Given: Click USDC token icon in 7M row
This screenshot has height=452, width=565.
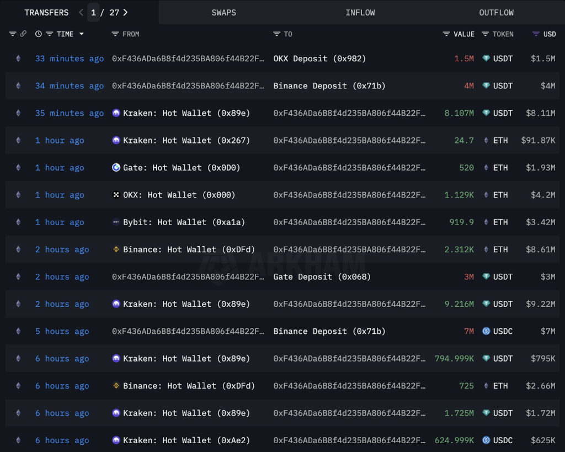Looking at the screenshot, I should [486, 331].
